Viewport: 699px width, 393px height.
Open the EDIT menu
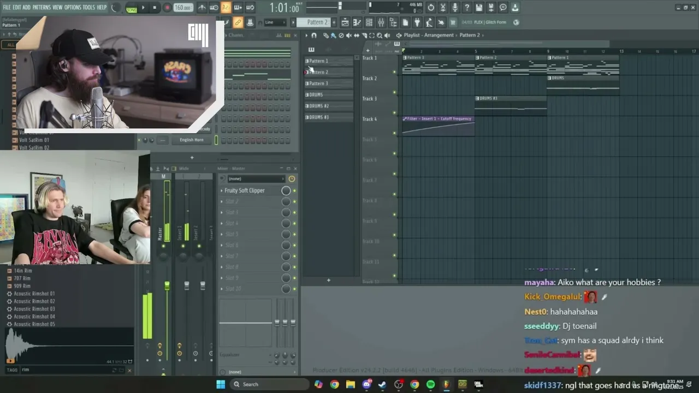coord(17,8)
